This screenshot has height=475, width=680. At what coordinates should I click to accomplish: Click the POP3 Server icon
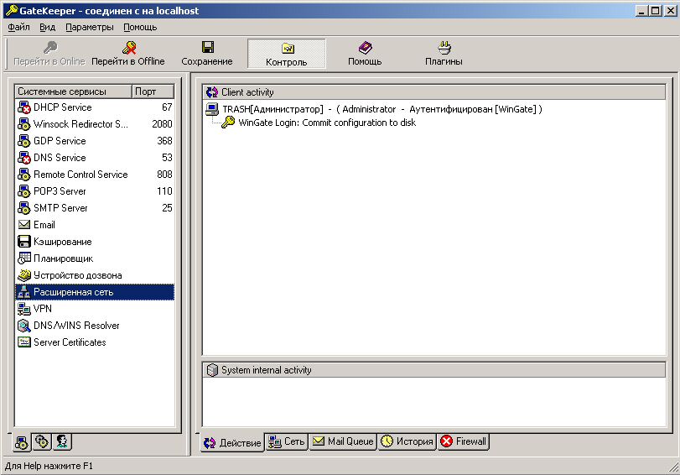click(23, 191)
